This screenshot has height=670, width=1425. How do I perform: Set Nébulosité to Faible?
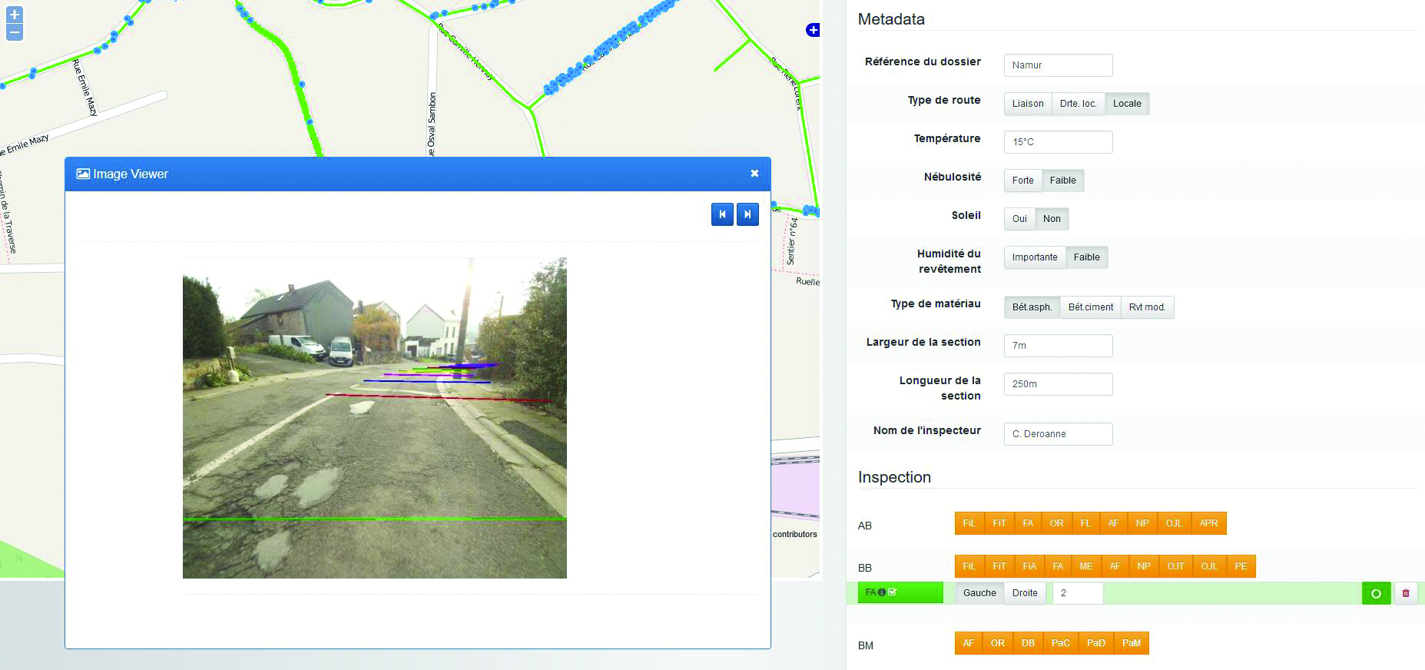tap(1063, 181)
